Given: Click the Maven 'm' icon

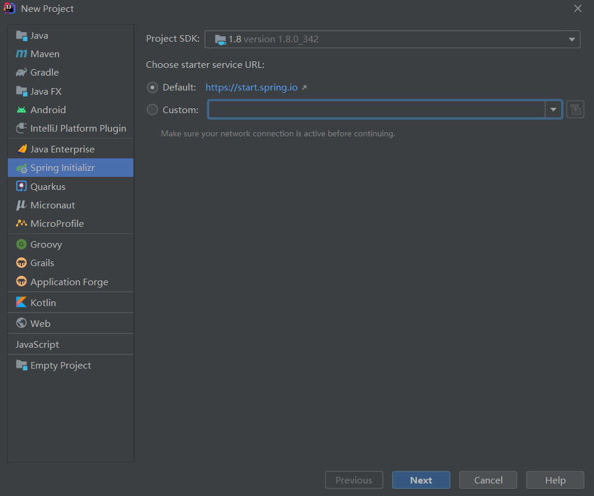Looking at the screenshot, I should click(x=21, y=54).
